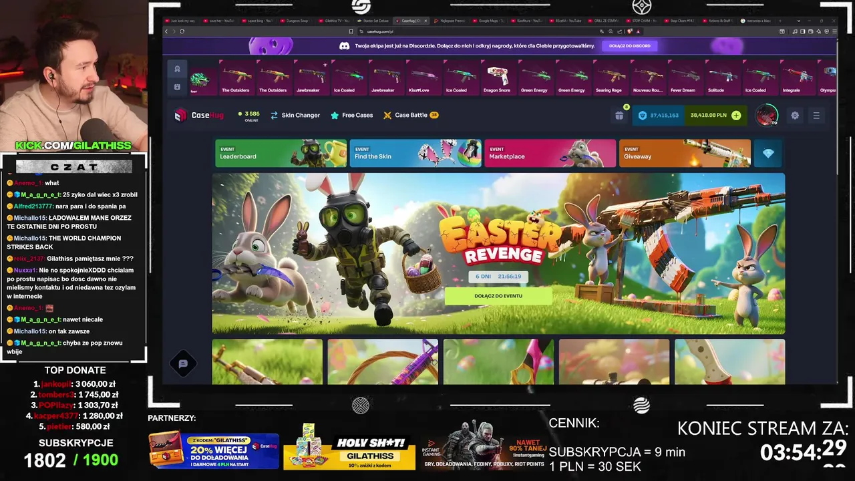Go to Case Battle

pos(410,115)
